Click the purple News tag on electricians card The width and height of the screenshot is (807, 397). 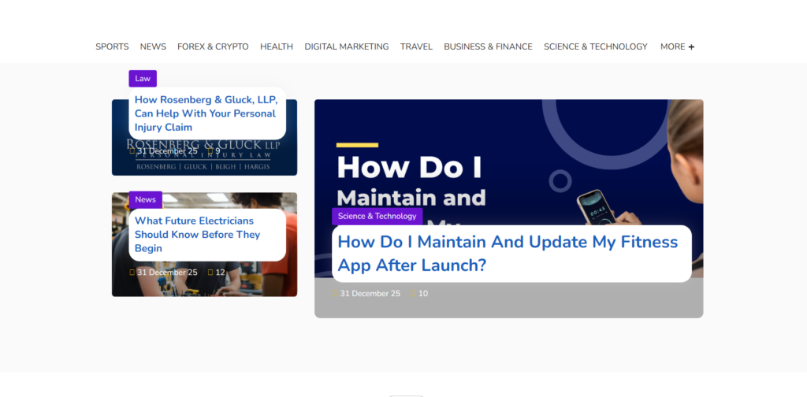(145, 199)
